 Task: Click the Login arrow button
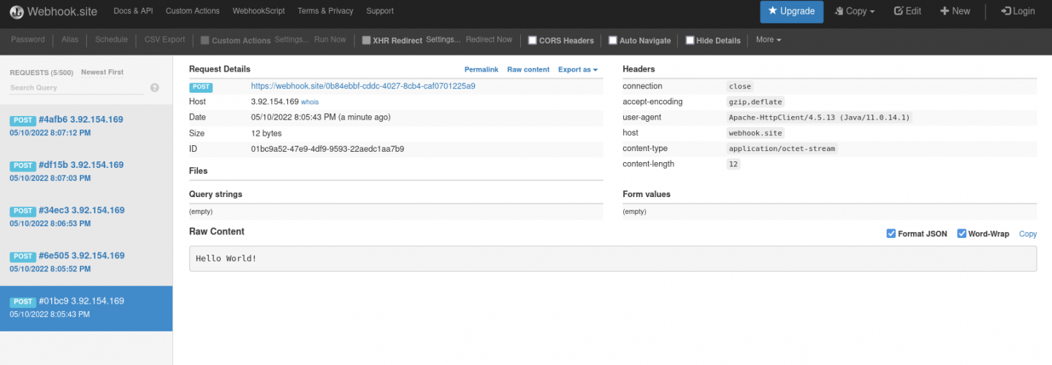pos(1018,12)
